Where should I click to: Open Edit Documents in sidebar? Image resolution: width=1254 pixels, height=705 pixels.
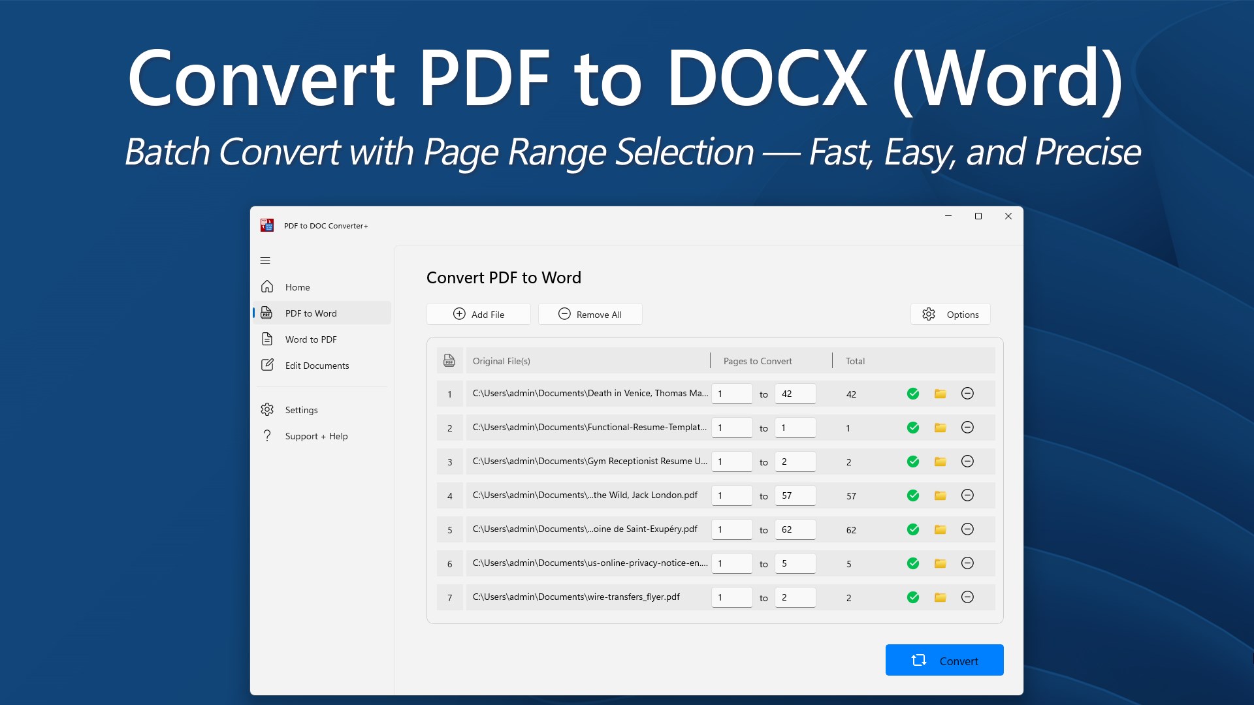point(317,366)
